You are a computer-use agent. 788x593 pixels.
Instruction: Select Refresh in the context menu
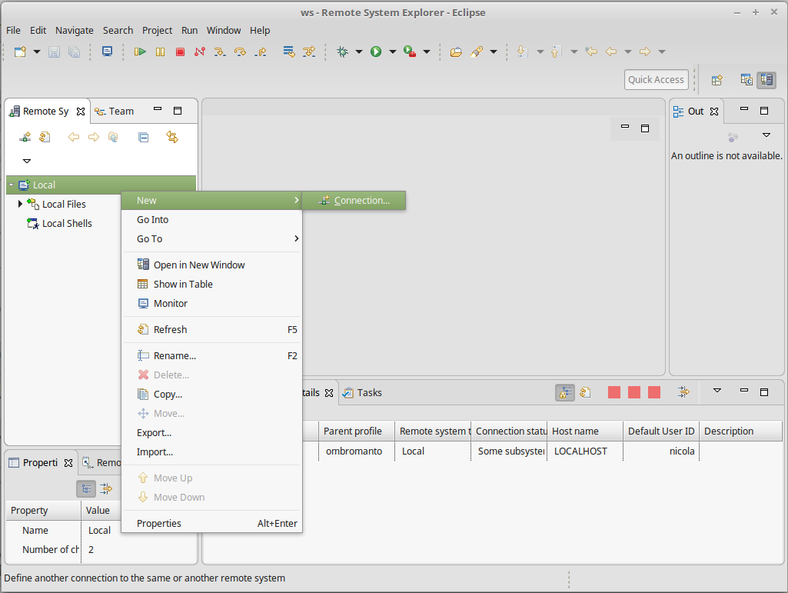point(211,329)
